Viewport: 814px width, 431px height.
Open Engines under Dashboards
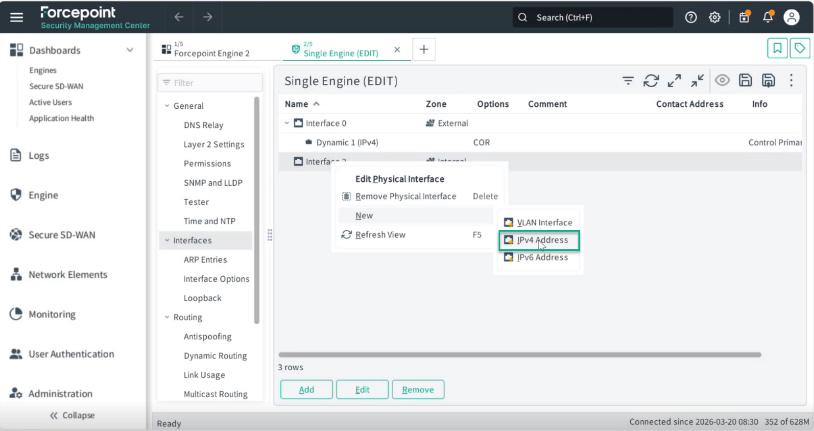click(43, 70)
